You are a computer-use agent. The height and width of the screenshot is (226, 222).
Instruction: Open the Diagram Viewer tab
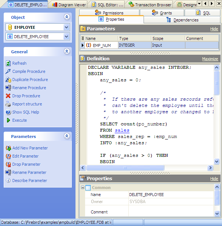click(x=69, y=5)
